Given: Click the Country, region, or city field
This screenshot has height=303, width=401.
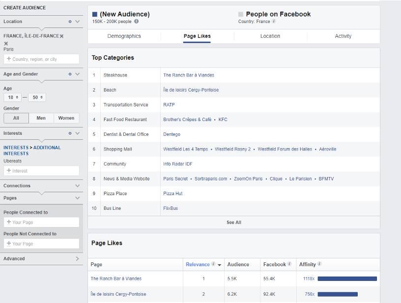Looking at the screenshot, I should [41, 59].
